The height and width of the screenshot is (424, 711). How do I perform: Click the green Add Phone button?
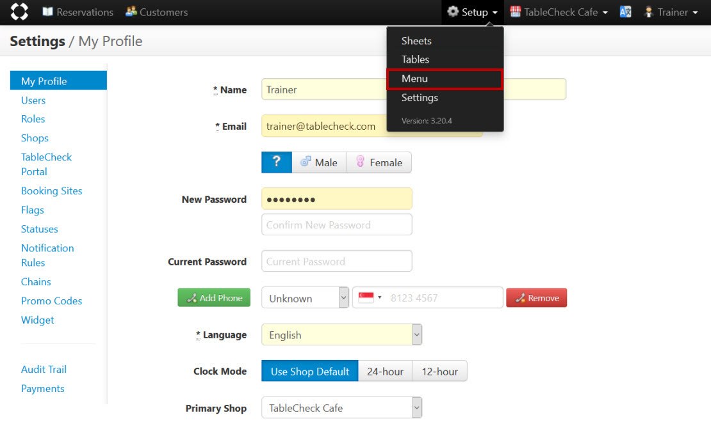(x=214, y=298)
